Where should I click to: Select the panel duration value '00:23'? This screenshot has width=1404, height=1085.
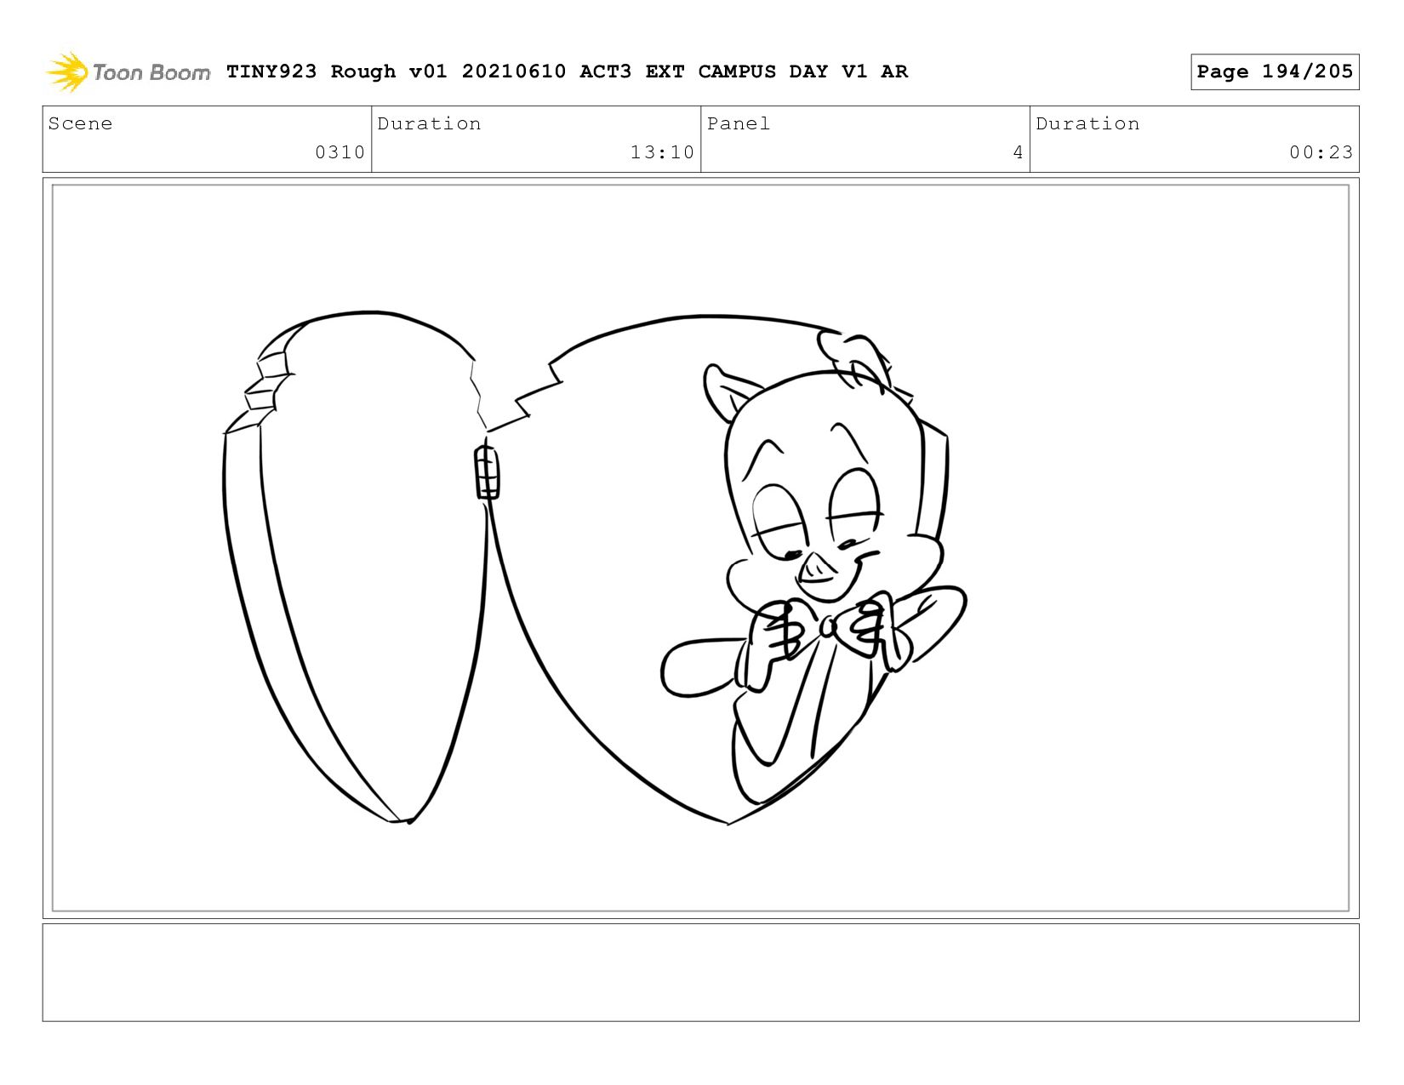click(x=1321, y=152)
